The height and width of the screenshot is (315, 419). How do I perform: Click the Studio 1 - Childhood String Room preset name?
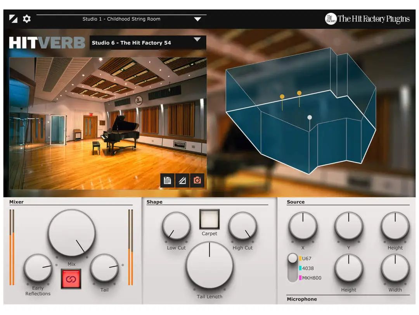(x=121, y=19)
